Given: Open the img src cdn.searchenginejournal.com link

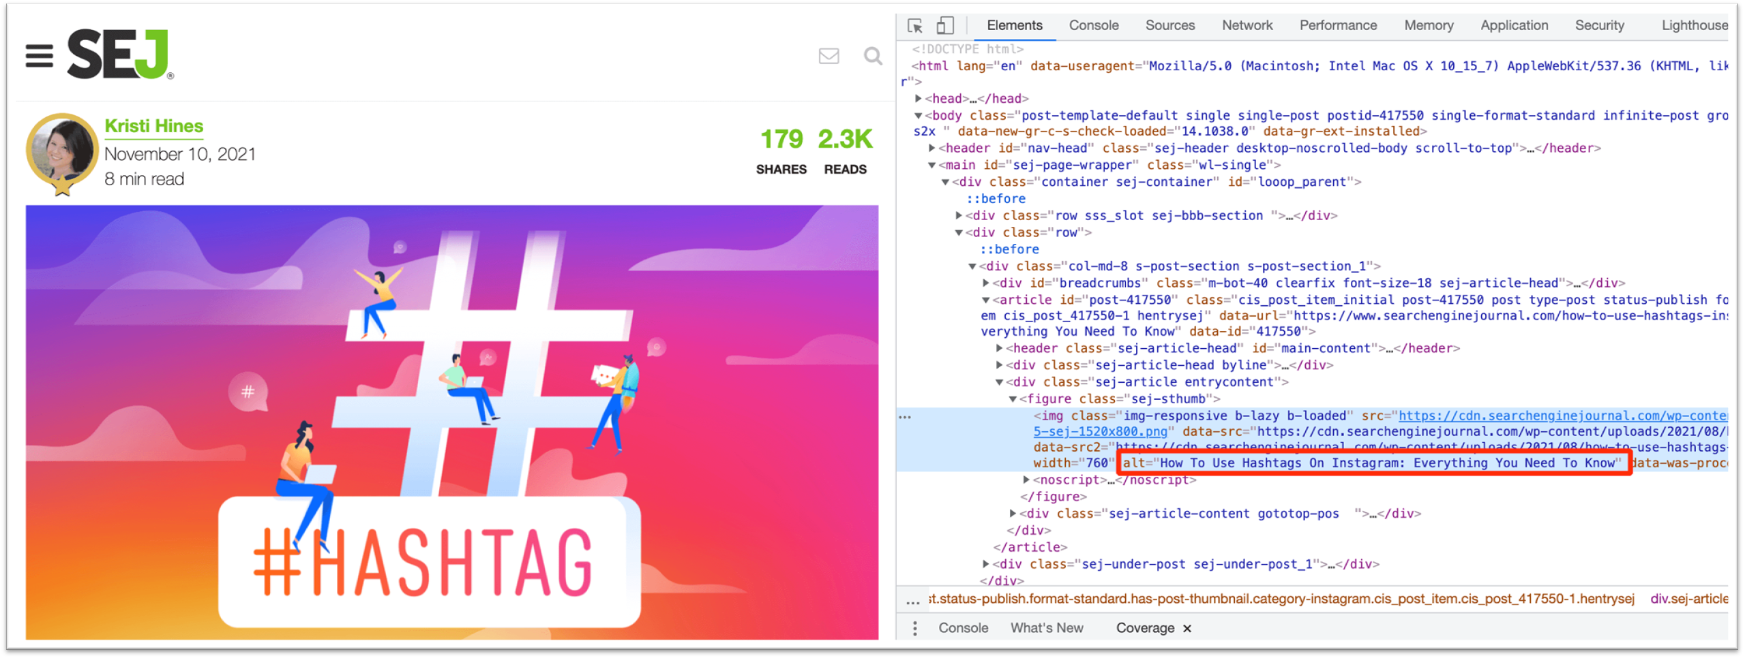Looking at the screenshot, I should (1563, 416).
